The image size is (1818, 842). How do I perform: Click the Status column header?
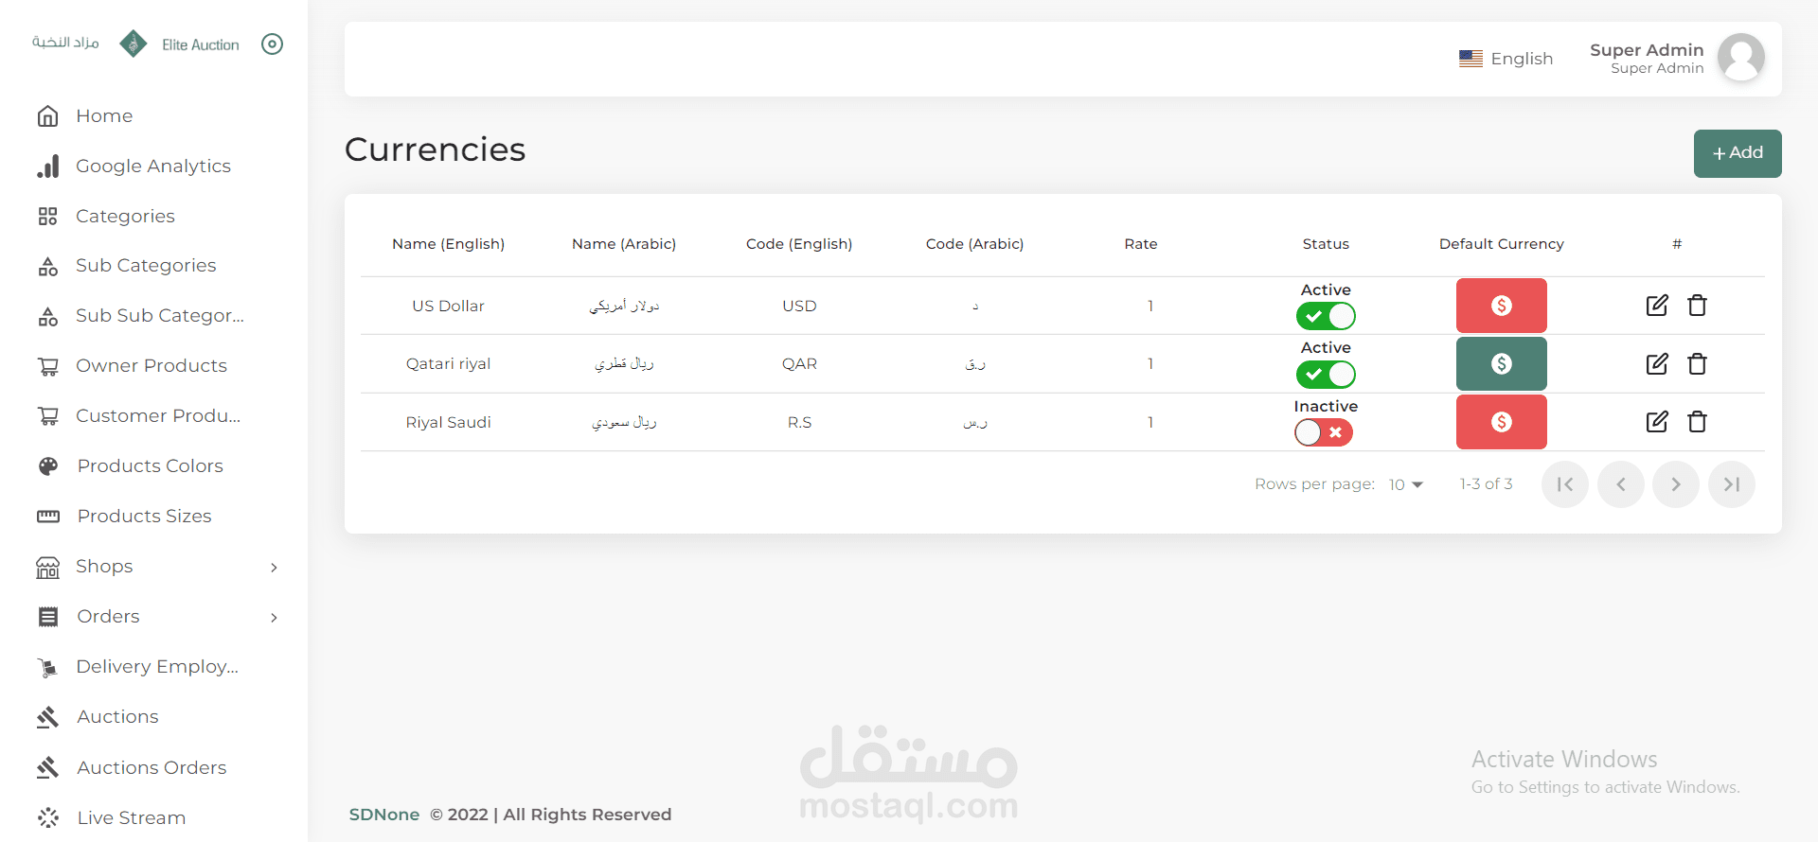[1326, 244]
